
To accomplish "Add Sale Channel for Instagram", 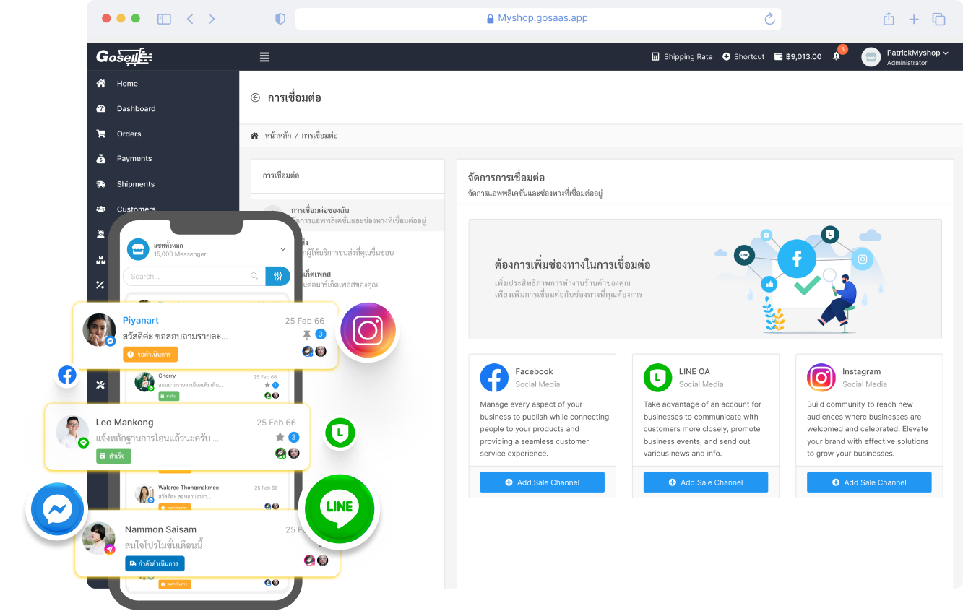I will 869,482.
